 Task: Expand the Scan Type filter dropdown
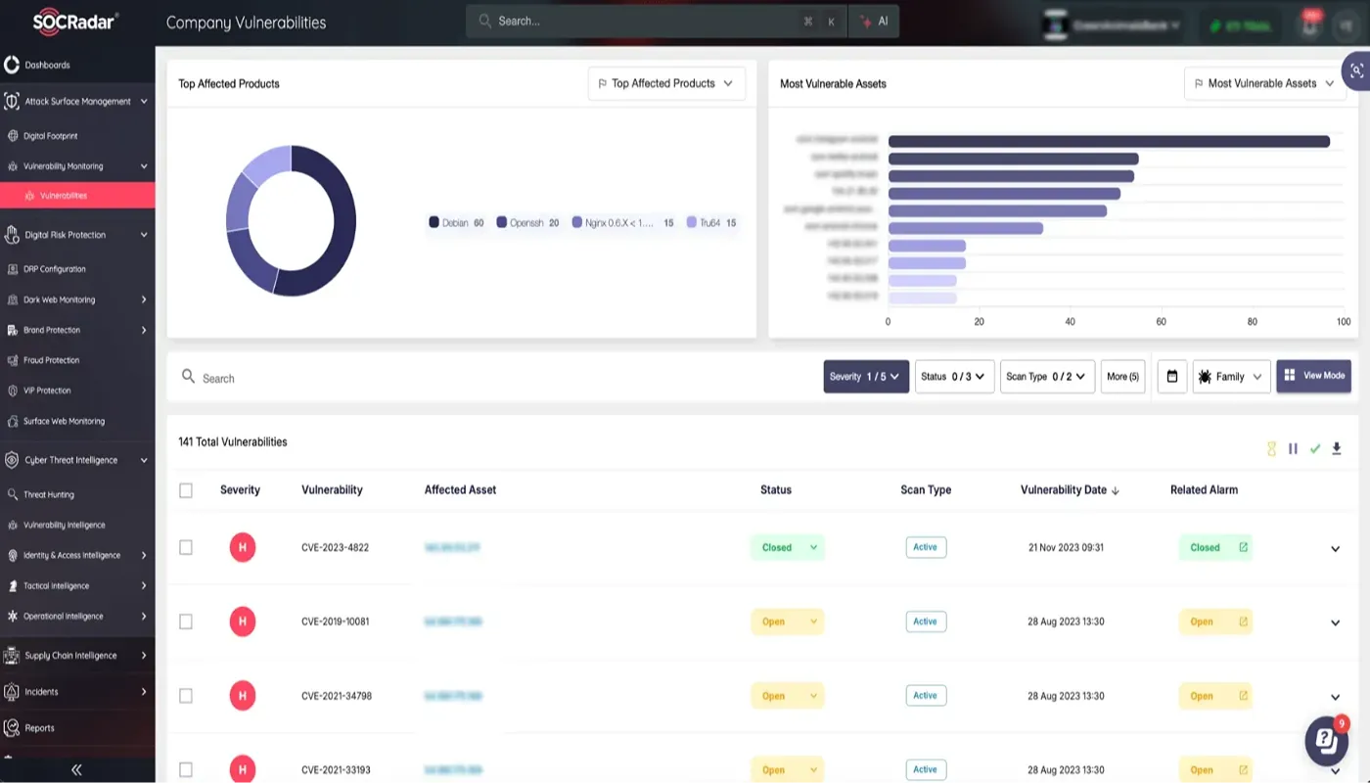click(x=1046, y=377)
